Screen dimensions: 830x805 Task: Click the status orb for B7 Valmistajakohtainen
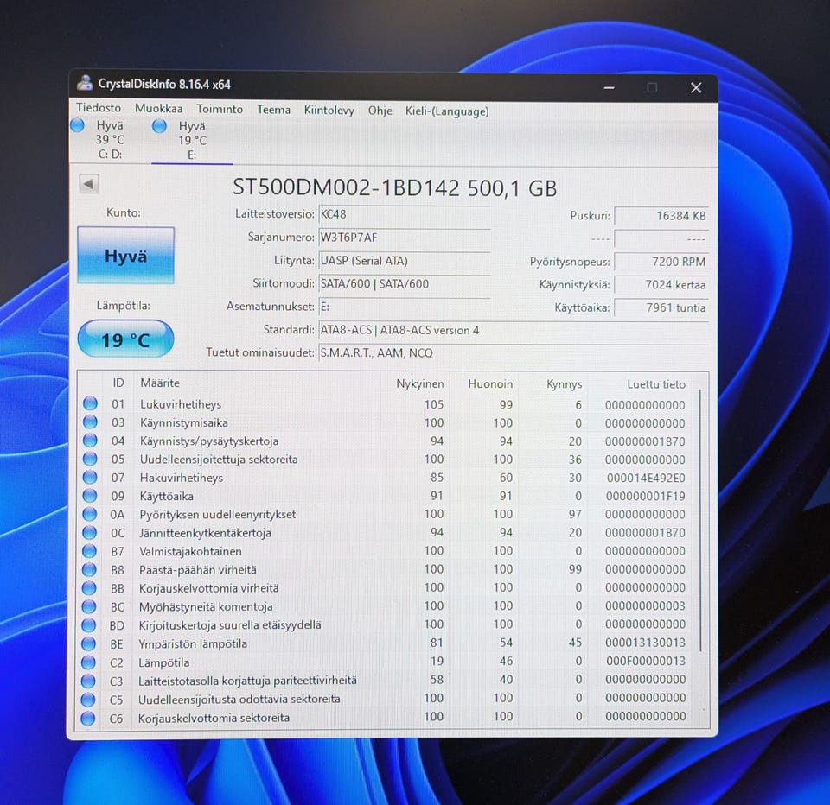click(x=89, y=550)
